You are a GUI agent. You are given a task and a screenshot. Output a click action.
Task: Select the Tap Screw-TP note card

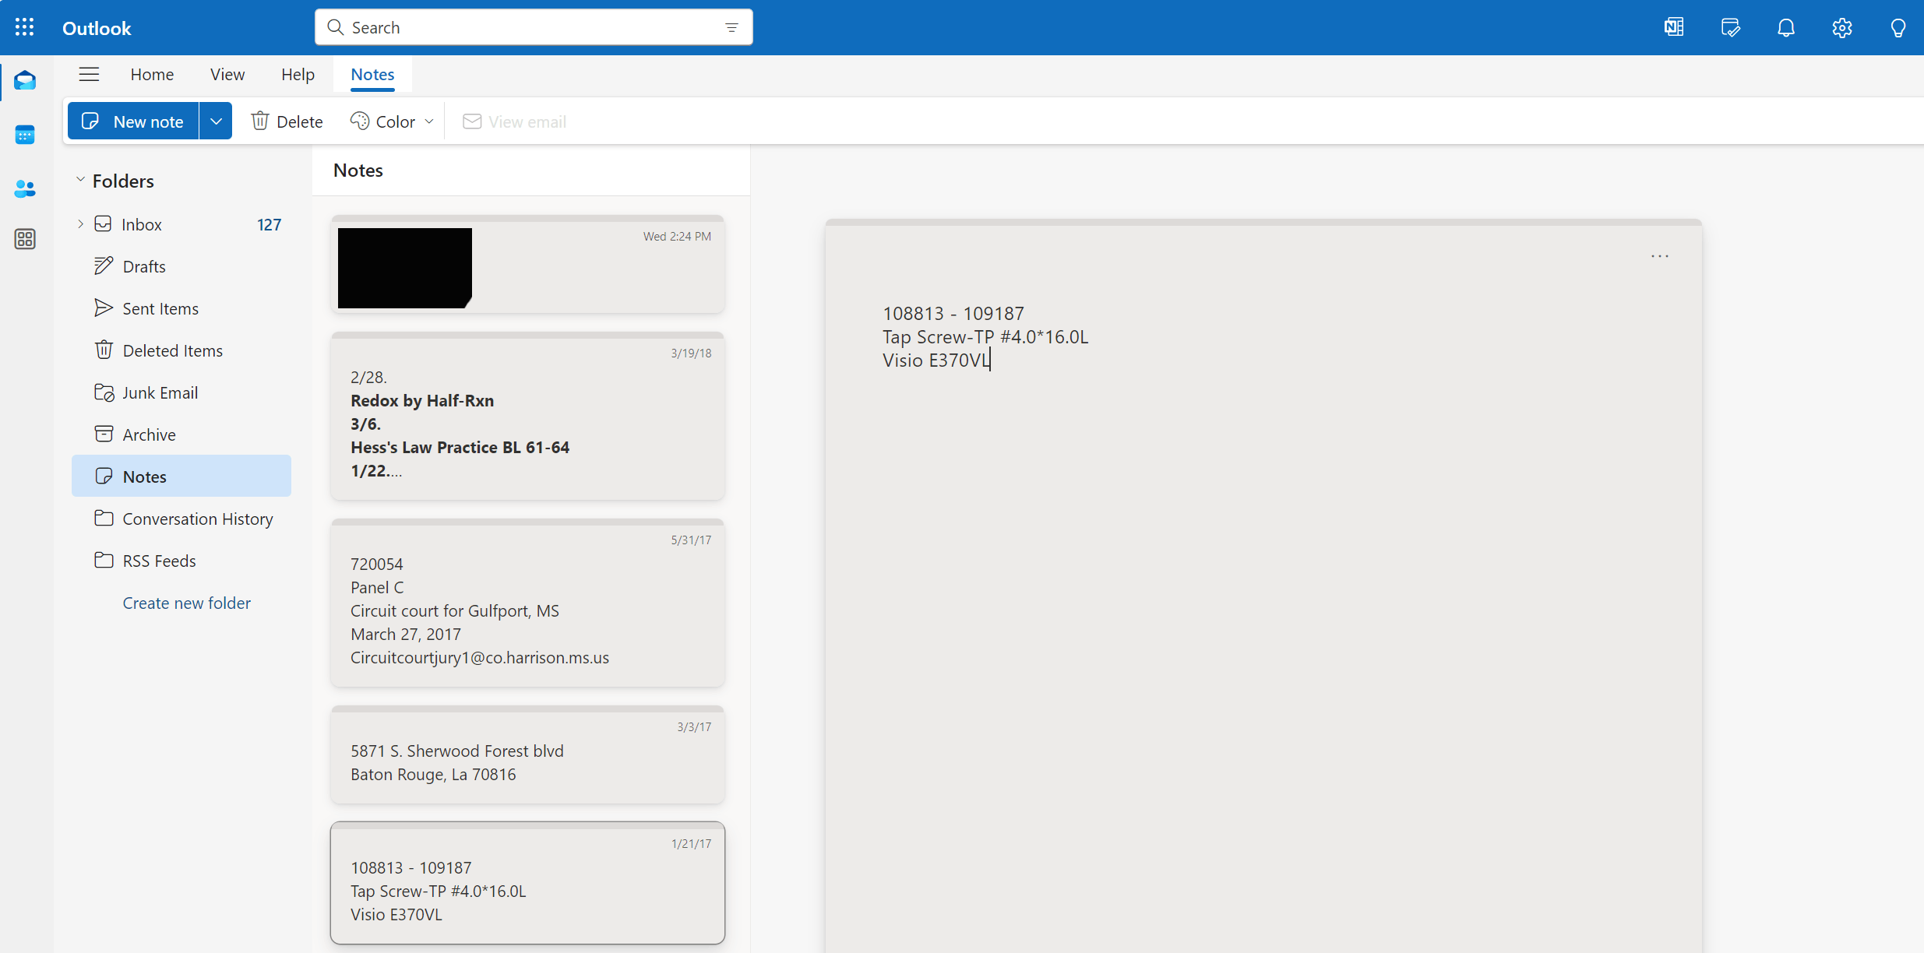pos(527,883)
